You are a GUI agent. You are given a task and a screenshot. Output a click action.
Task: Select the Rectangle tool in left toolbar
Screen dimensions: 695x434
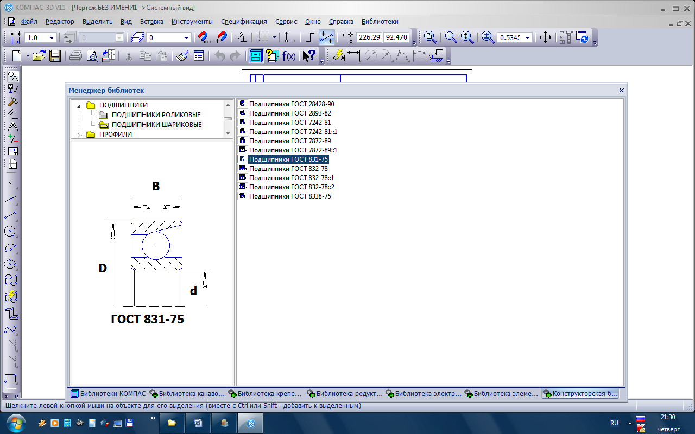(x=10, y=378)
